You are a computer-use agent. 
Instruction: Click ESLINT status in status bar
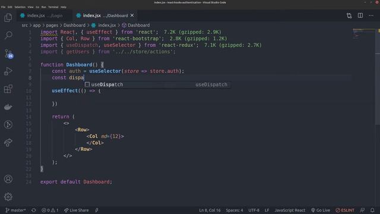coord(345,210)
